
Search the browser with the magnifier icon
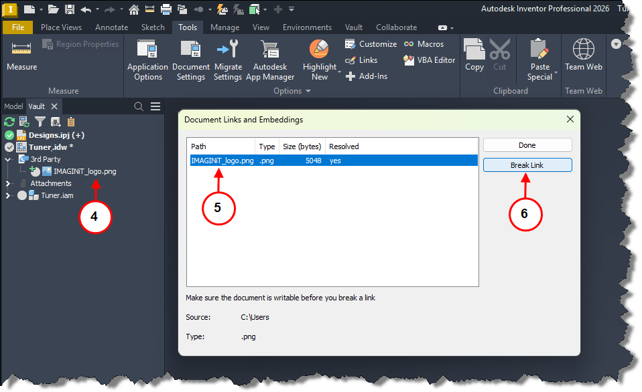(139, 106)
